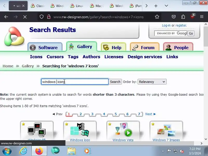Switch to the Gallery tab
This screenshot has width=208, height=156.
[x=82, y=47]
